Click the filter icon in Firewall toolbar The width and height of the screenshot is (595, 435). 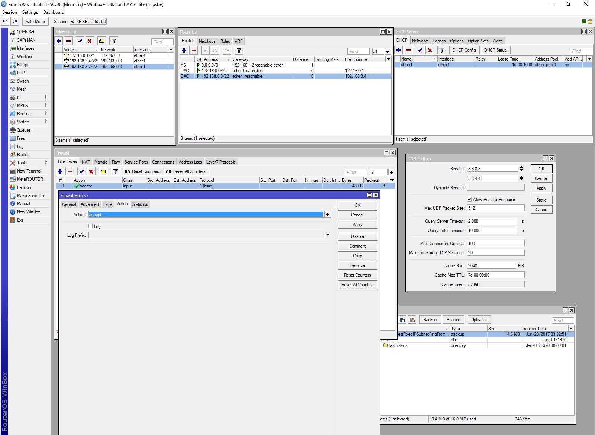click(x=115, y=171)
